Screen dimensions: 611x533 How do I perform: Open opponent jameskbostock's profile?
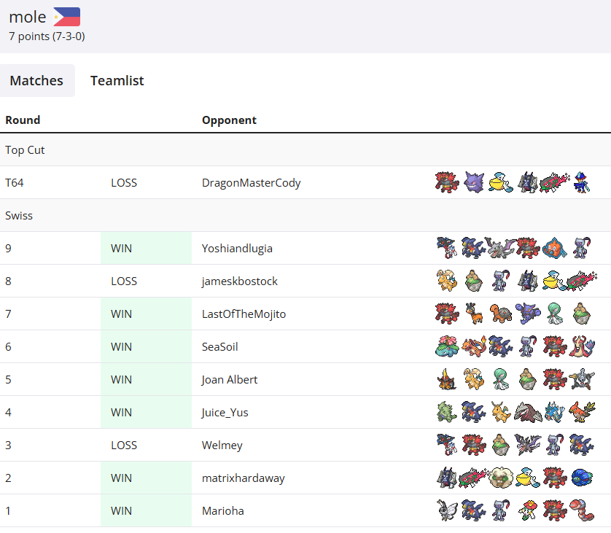[240, 281]
